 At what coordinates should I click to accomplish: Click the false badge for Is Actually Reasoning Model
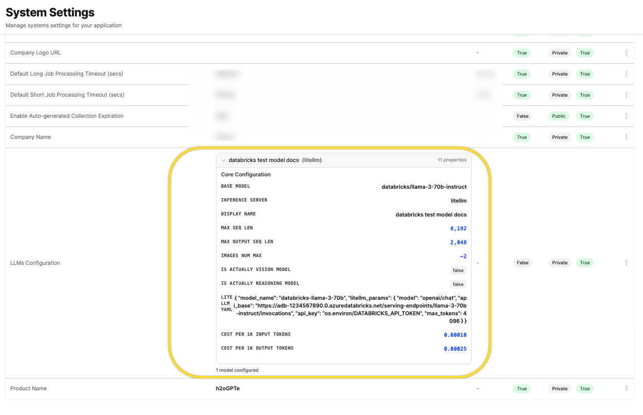[x=458, y=284]
